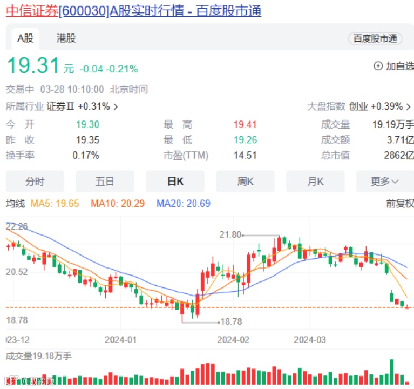Click the MA10: 20.29 indicator label
The width and height of the screenshot is (414, 389).
pos(118,204)
